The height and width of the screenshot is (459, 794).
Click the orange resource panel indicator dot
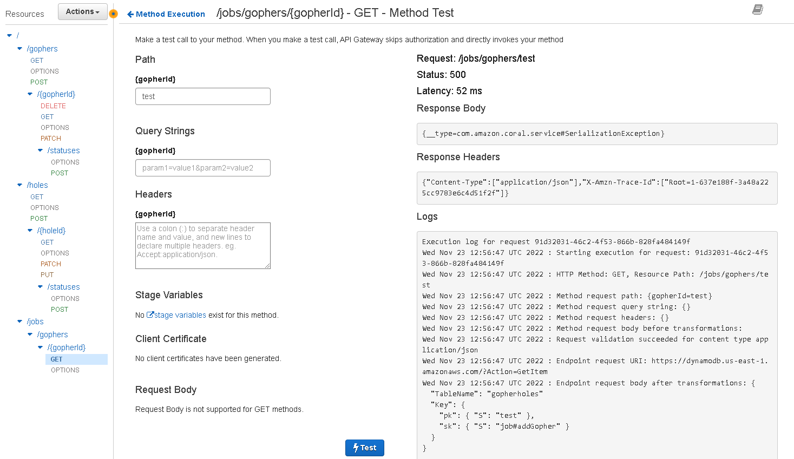(x=113, y=14)
